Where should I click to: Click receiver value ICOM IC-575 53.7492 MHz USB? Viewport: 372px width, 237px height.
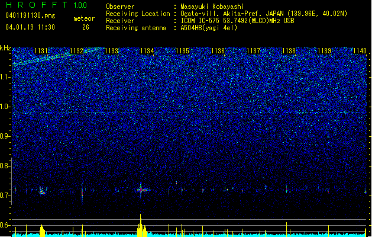click(237, 21)
